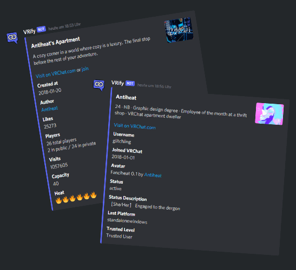The width and height of the screenshot is (296, 270).
Task: Open Antiheat's pink profile avatar thumbnail
Action: click(269, 113)
